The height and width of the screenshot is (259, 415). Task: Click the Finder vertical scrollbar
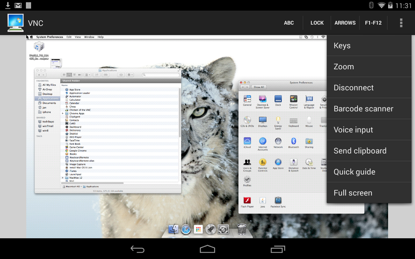tap(180, 112)
